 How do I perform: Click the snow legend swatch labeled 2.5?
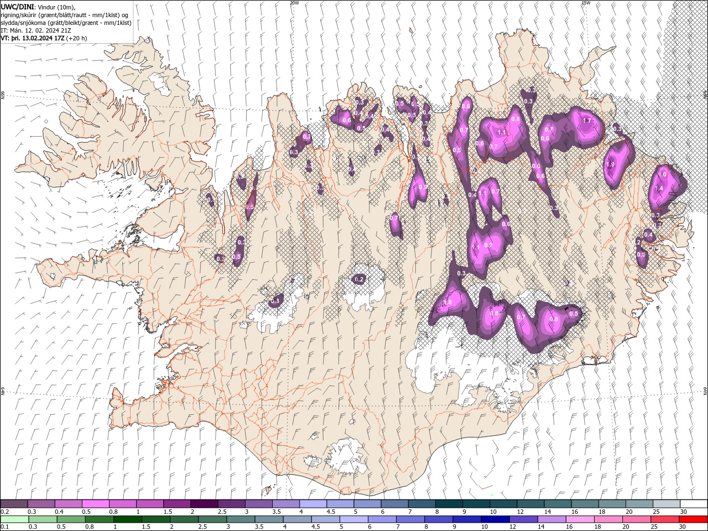pos(231,503)
